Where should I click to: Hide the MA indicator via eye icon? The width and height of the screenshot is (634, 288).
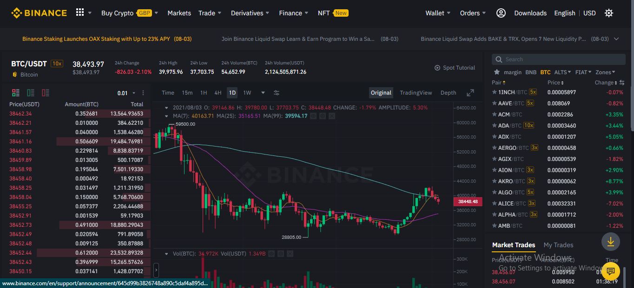click(x=313, y=116)
